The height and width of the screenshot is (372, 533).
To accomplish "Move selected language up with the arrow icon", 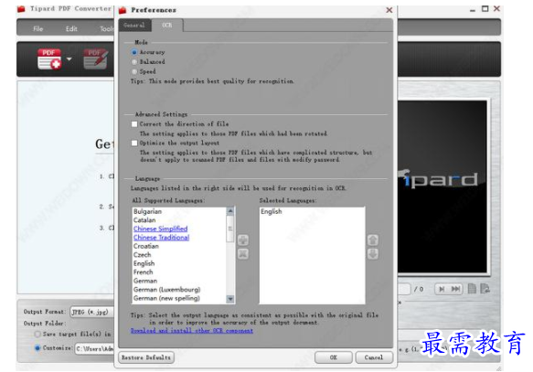I will tap(373, 239).
